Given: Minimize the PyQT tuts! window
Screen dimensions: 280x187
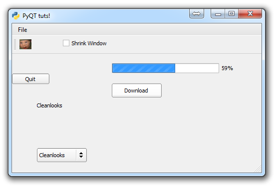Looking at the screenshot, I should point(218,14).
